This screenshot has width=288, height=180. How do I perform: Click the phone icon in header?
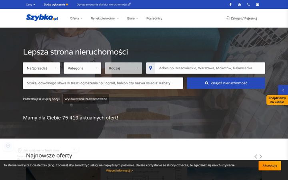click(248, 4)
